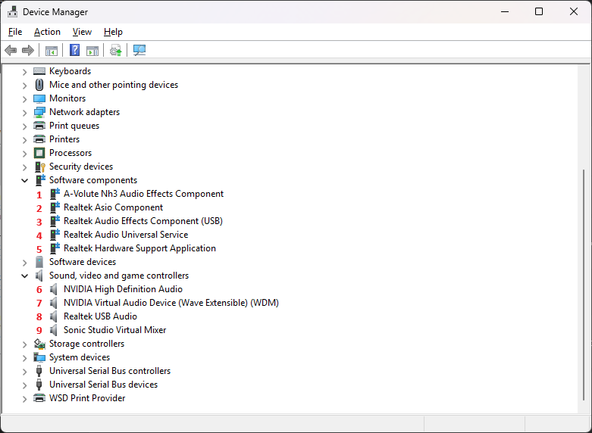The width and height of the screenshot is (592, 433).
Task: Click the Update device driver toolbar icon
Action: coord(115,50)
